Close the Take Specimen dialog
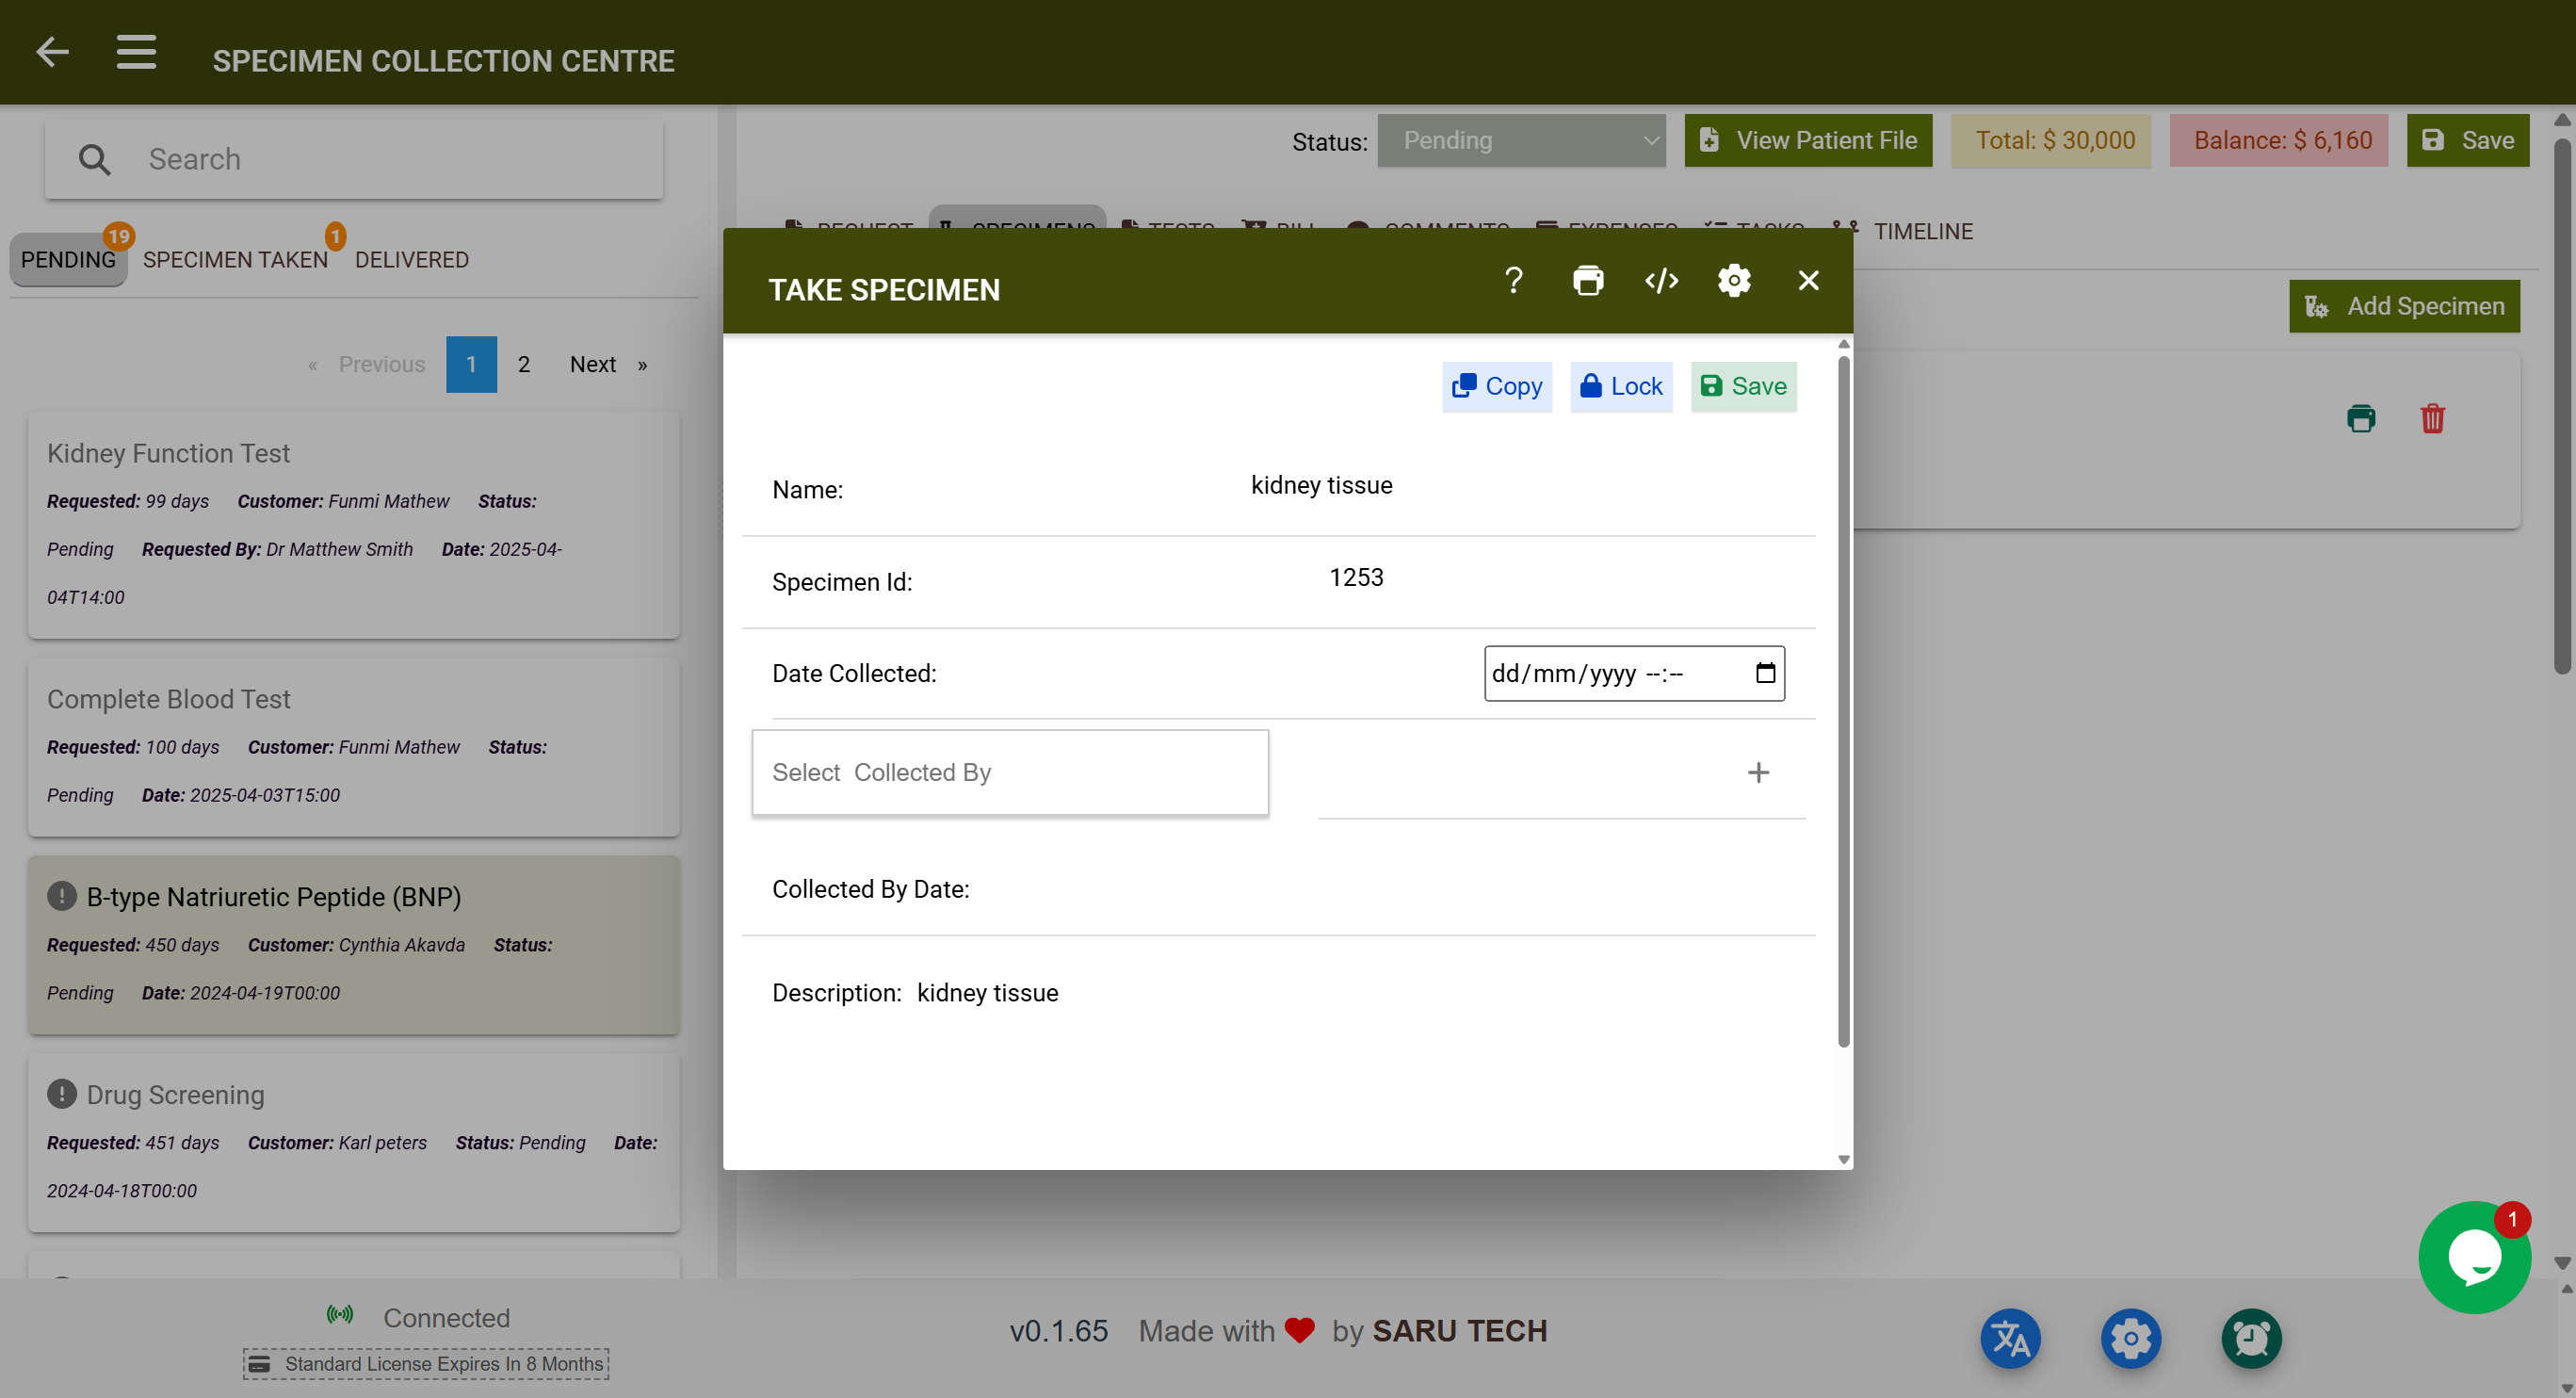 coord(1808,280)
